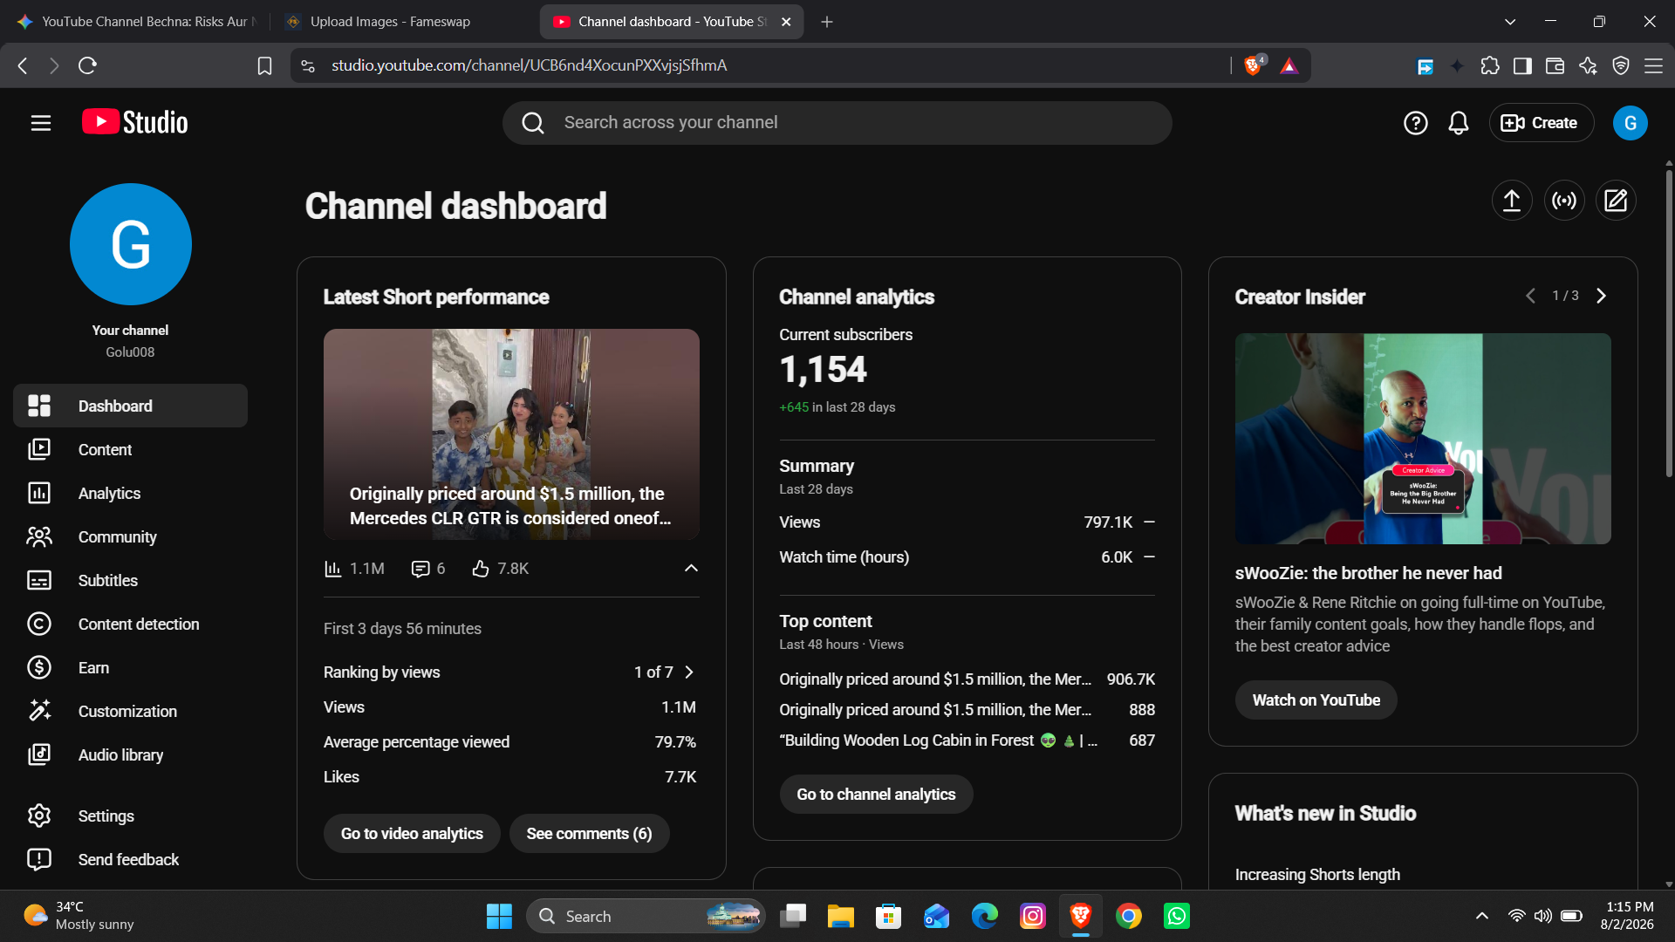
Task: Show next Creator Insider card
Action: [1601, 296]
